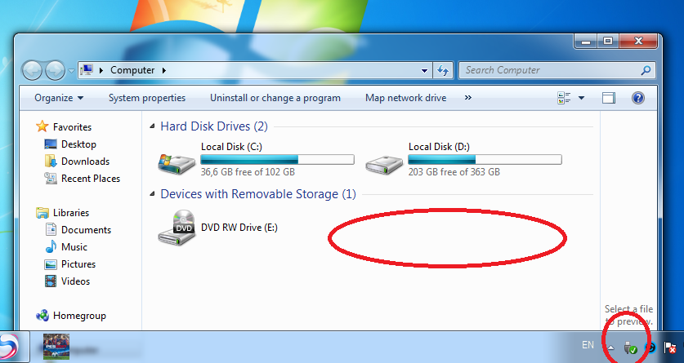Viewport: 684px width, 363px height.
Task: Open System properties
Action: (147, 98)
